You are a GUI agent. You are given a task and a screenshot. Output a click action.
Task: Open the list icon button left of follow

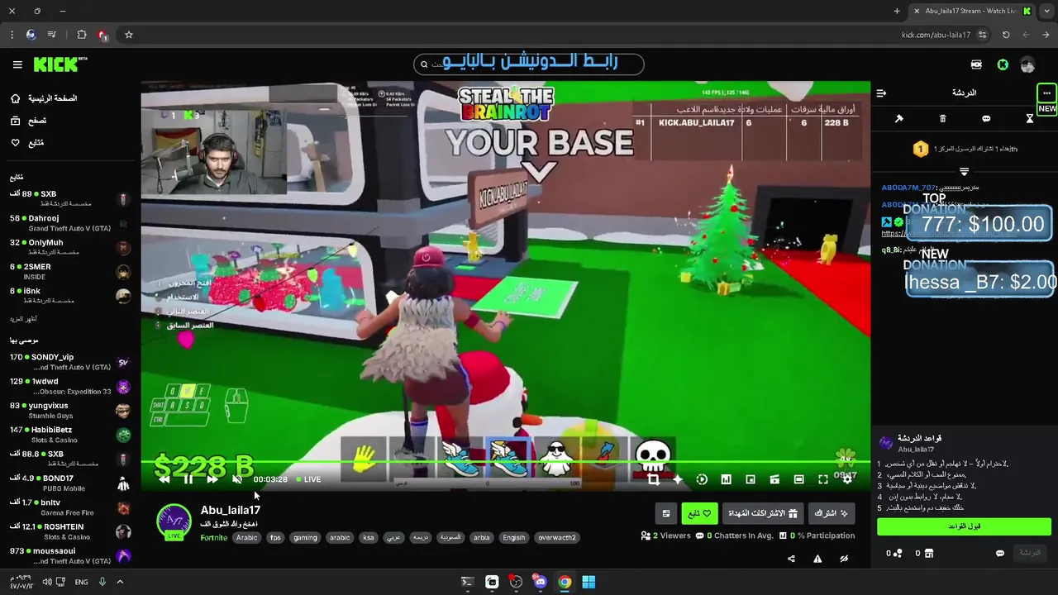tap(665, 513)
